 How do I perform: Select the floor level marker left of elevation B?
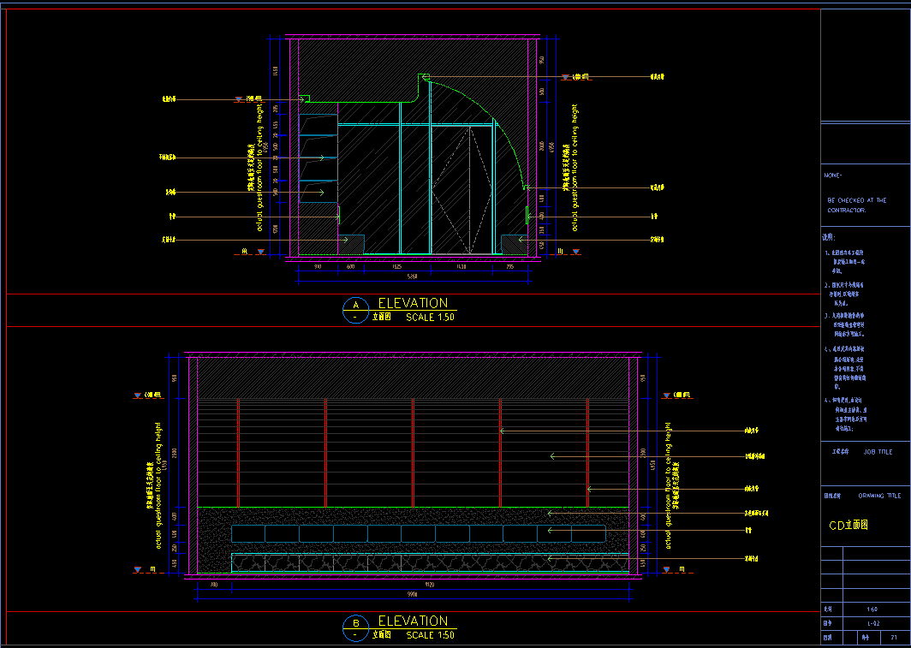tap(137, 569)
